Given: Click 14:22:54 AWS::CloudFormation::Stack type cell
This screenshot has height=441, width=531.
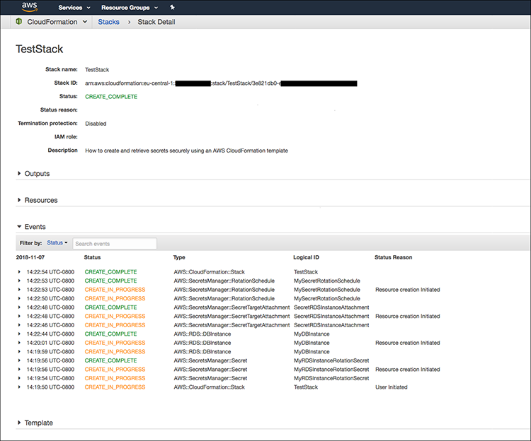Looking at the screenshot, I should tap(210, 272).
